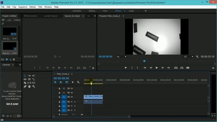Open Program monitor button editor plus
The height and width of the screenshot is (122, 217).
click(213, 68)
